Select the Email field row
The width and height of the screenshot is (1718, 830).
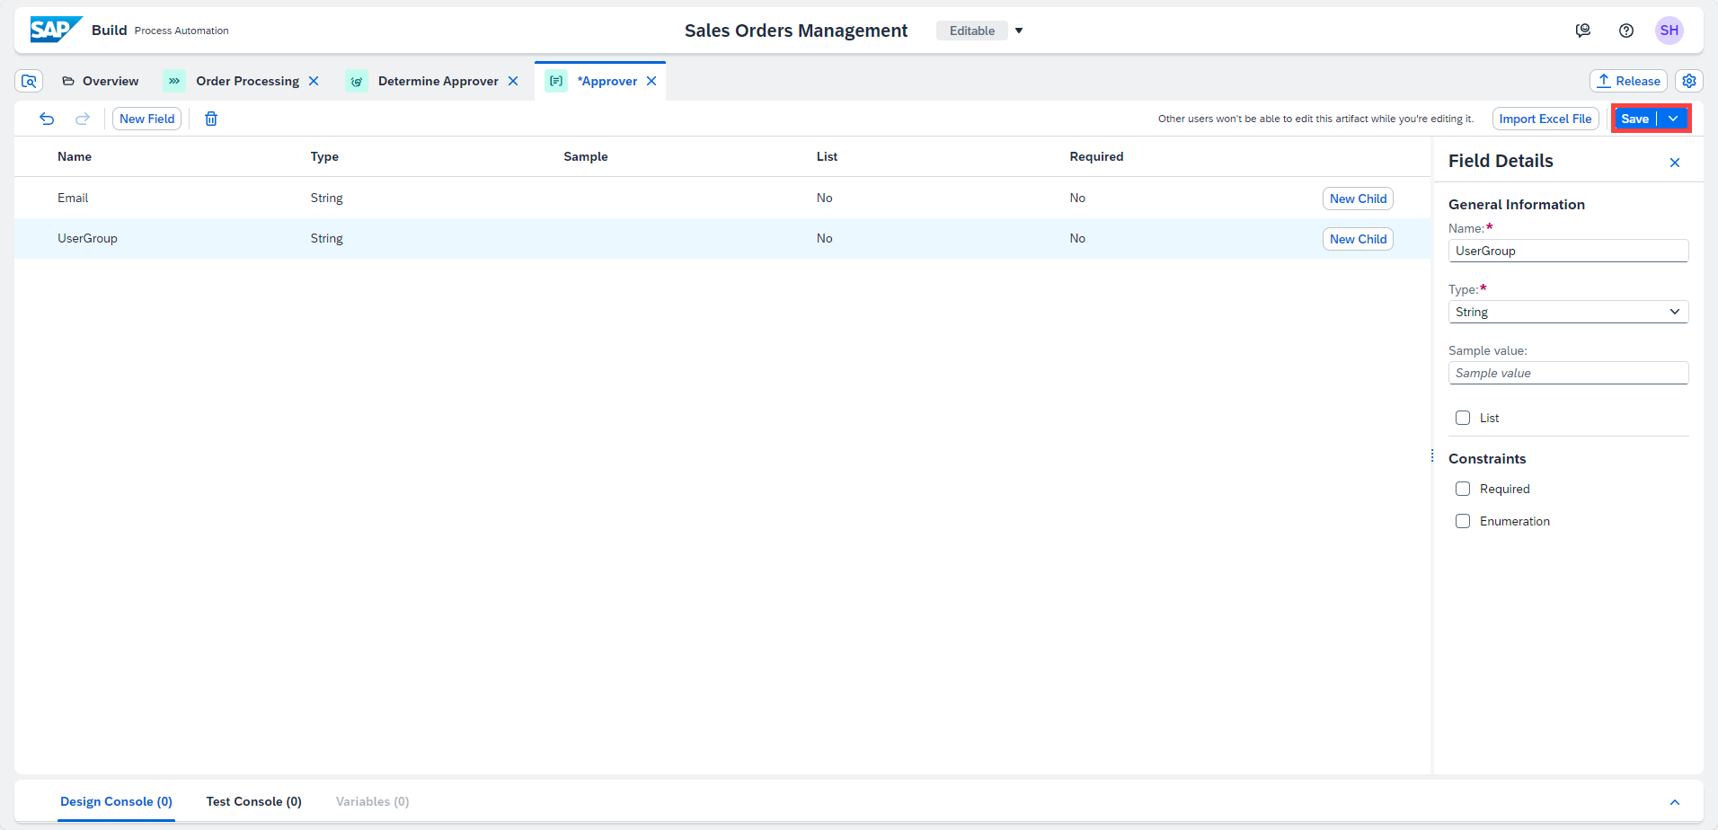click(722, 198)
